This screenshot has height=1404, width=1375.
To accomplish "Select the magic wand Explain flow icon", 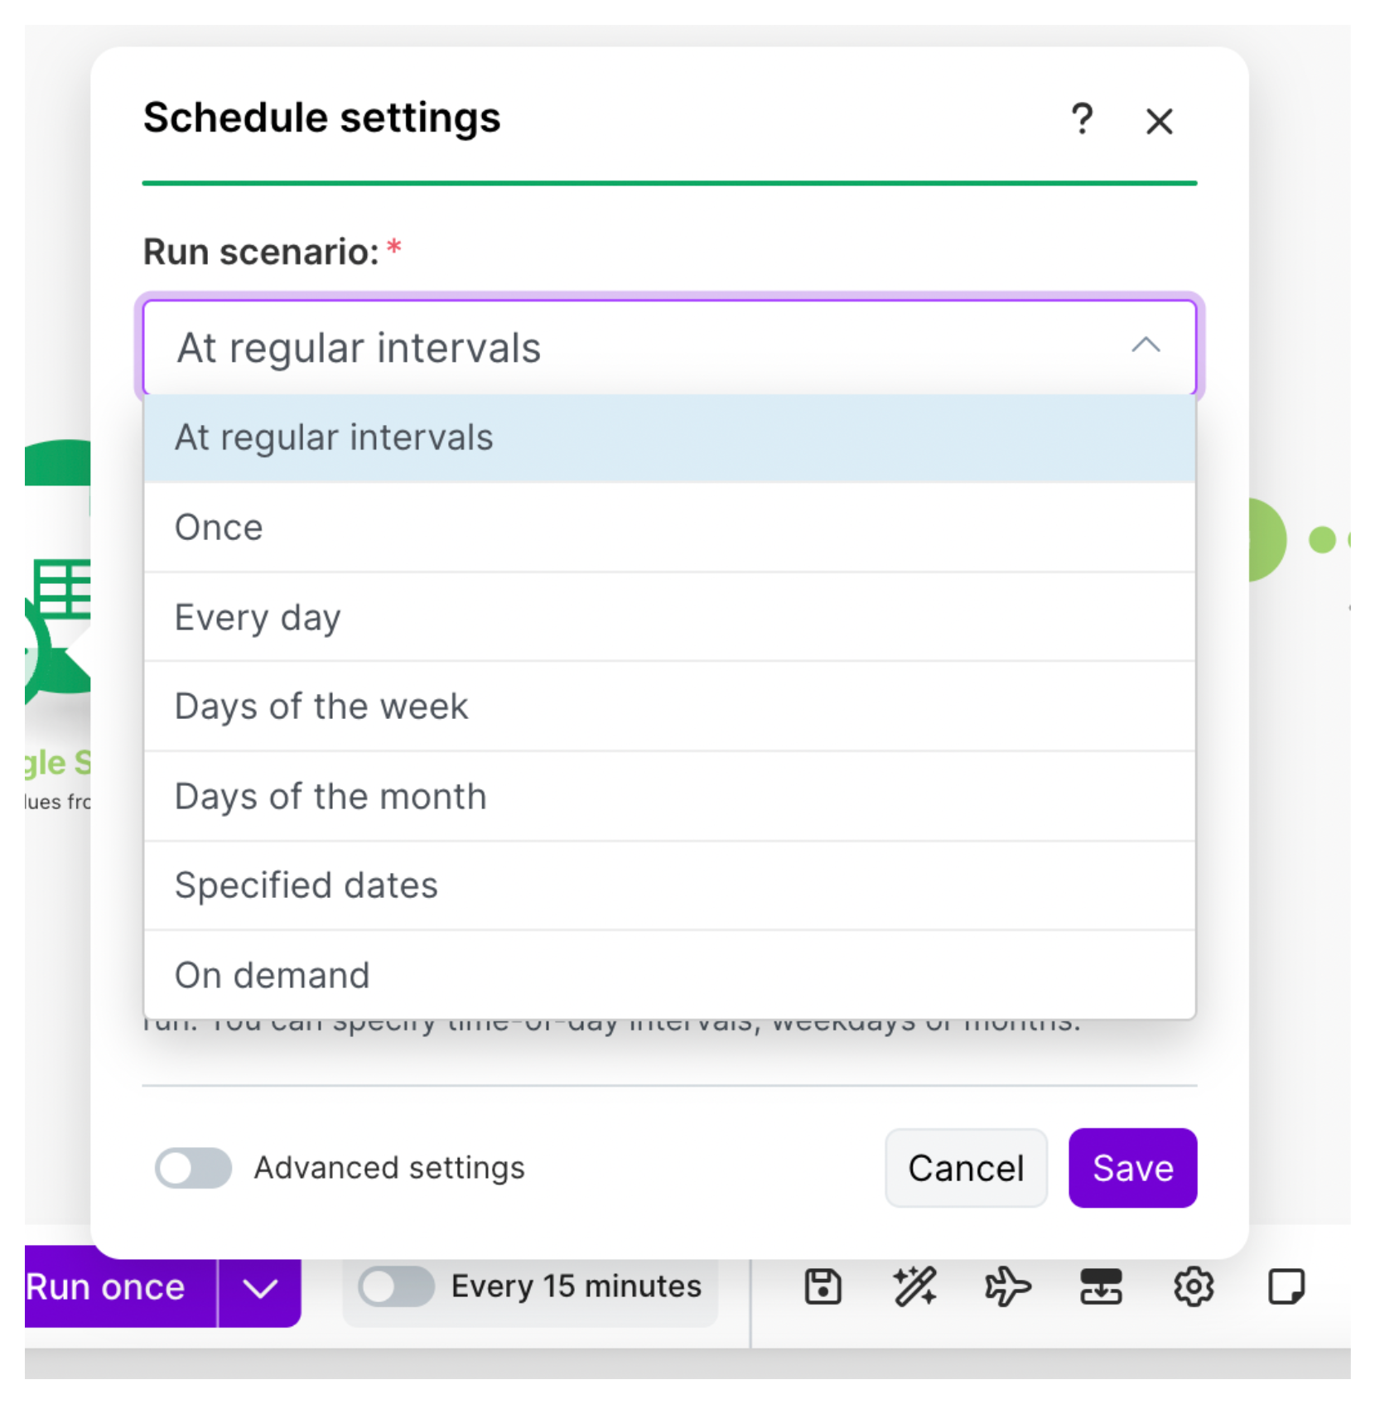I will click(x=915, y=1286).
